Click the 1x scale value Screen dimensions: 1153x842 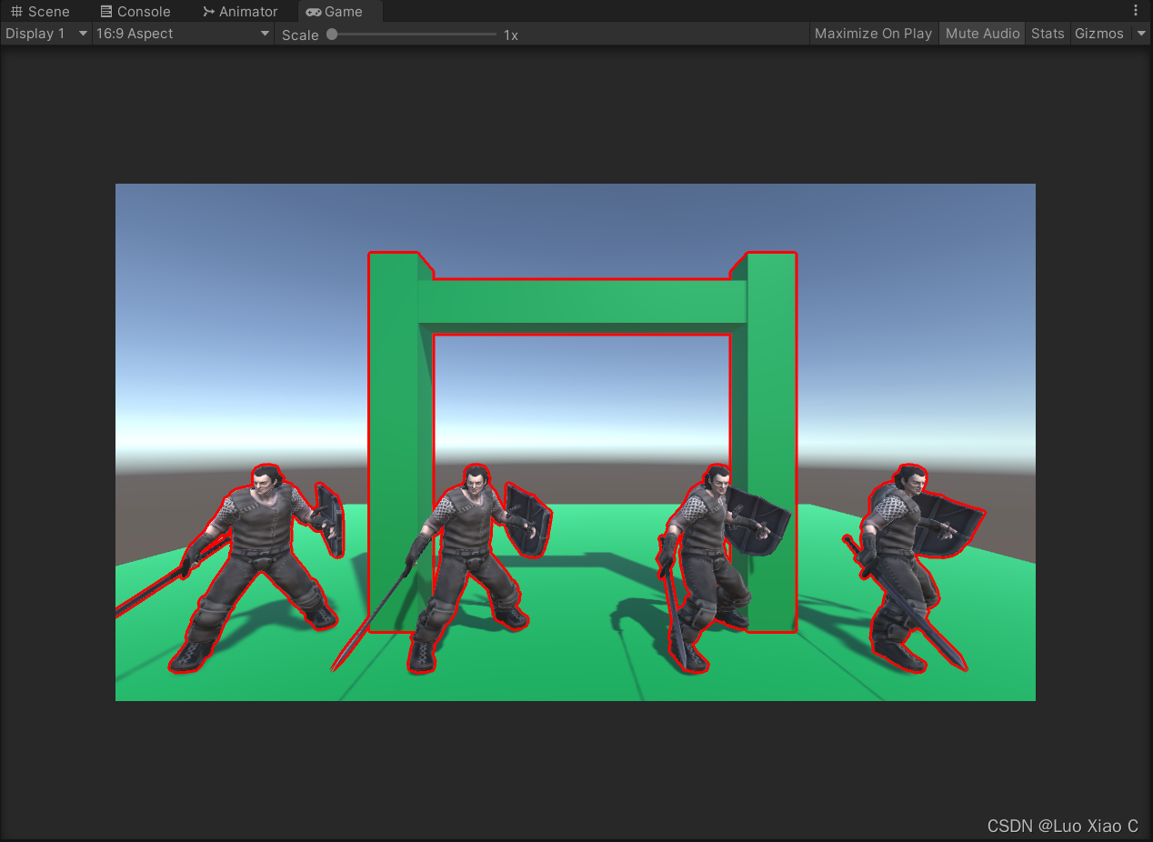pos(511,35)
